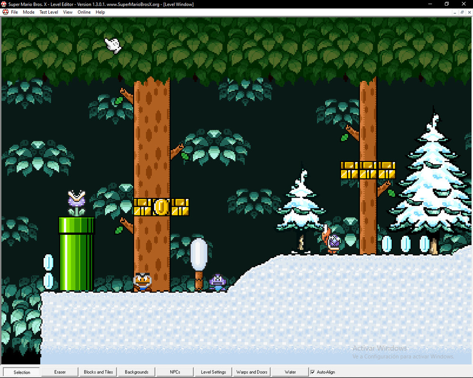Select the goomba with goggles NPC

[142, 282]
